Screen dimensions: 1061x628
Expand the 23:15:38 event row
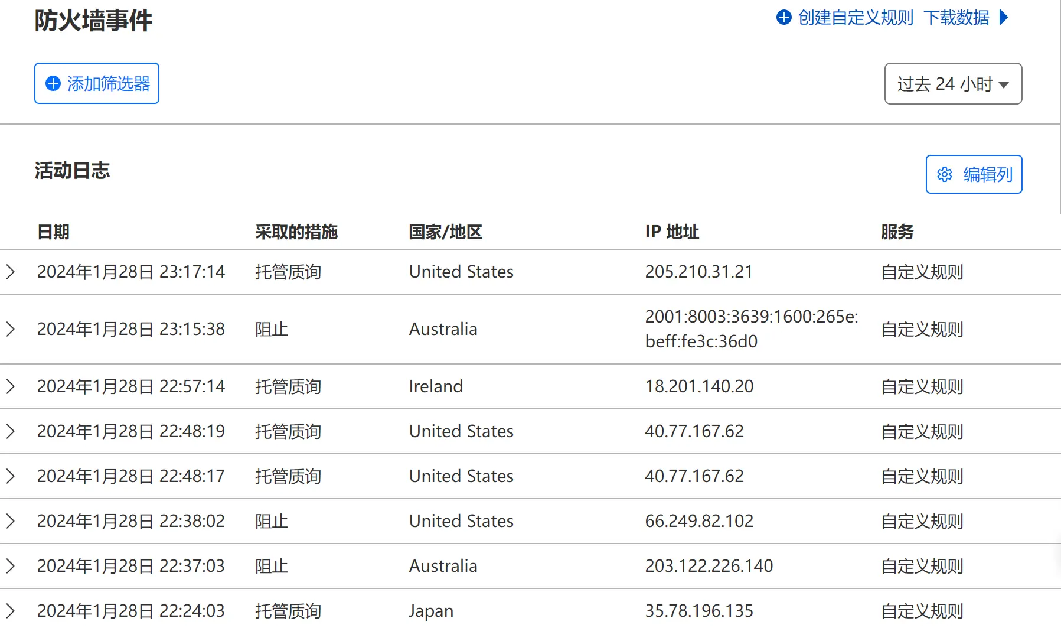tap(10, 329)
